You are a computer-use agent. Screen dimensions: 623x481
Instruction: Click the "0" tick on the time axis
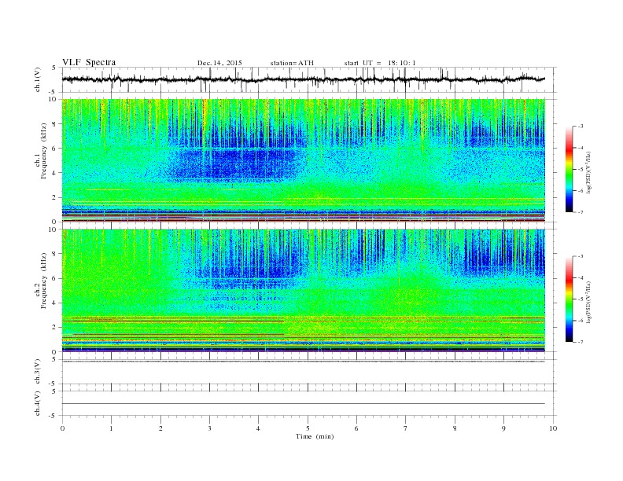62,428
